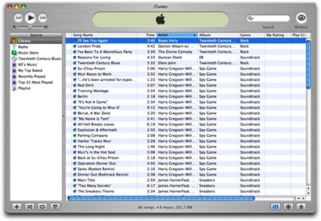
Task: Click the low volume speaker icon
Action: [14, 27]
